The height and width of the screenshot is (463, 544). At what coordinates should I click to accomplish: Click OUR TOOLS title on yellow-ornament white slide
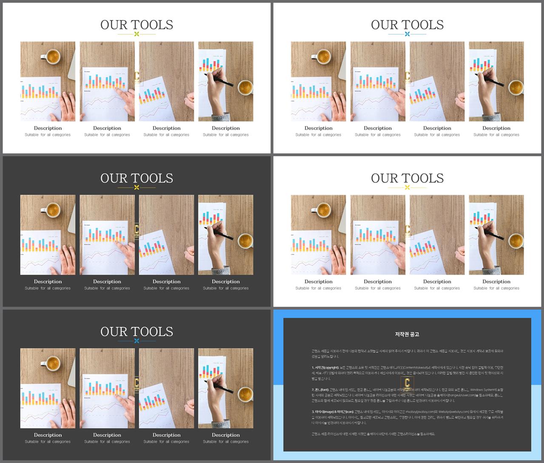point(407,178)
